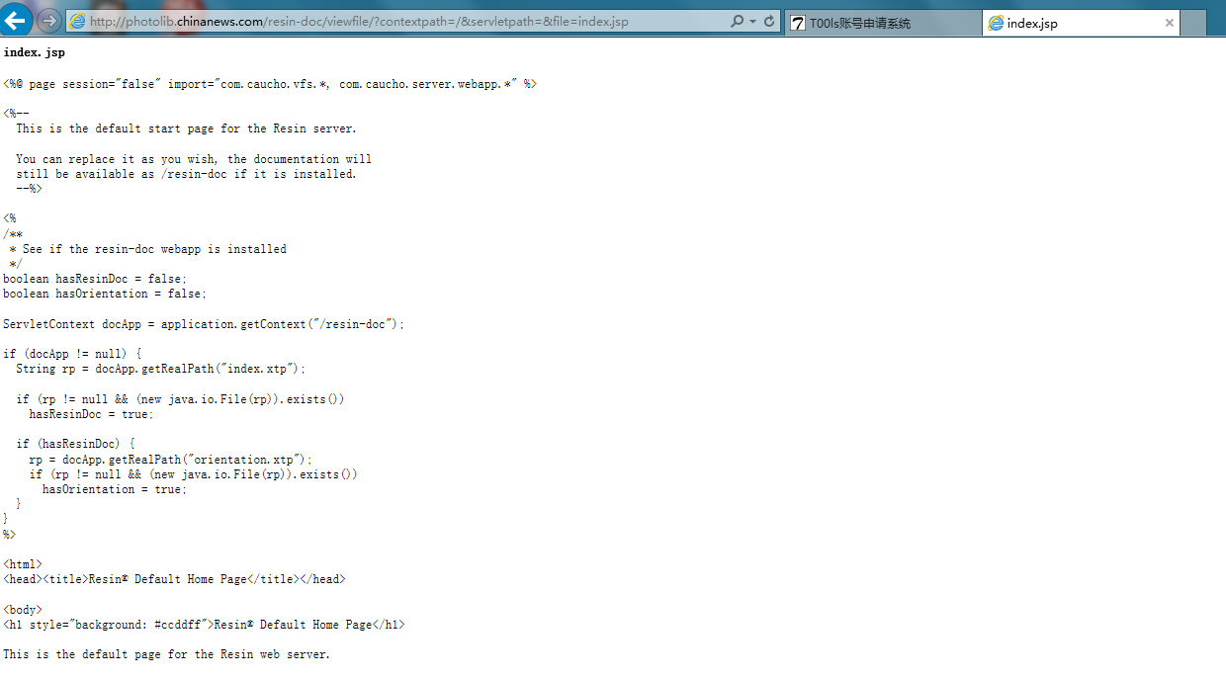Viewport: 1226px width, 679px height.
Task: Open the address bar autocomplete dropdown arrow
Action: (x=752, y=21)
